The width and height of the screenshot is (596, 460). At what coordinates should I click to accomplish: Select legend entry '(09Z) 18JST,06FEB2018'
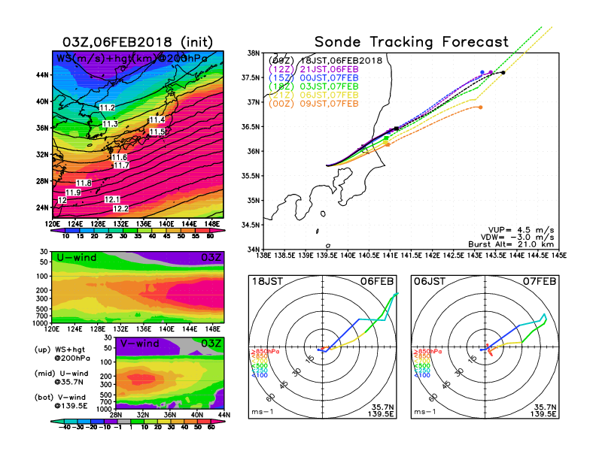(325, 61)
